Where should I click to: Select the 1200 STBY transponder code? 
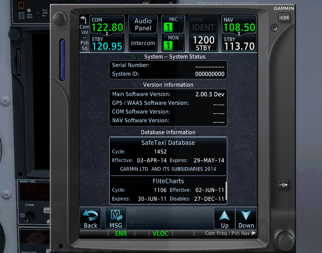[203, 43]
